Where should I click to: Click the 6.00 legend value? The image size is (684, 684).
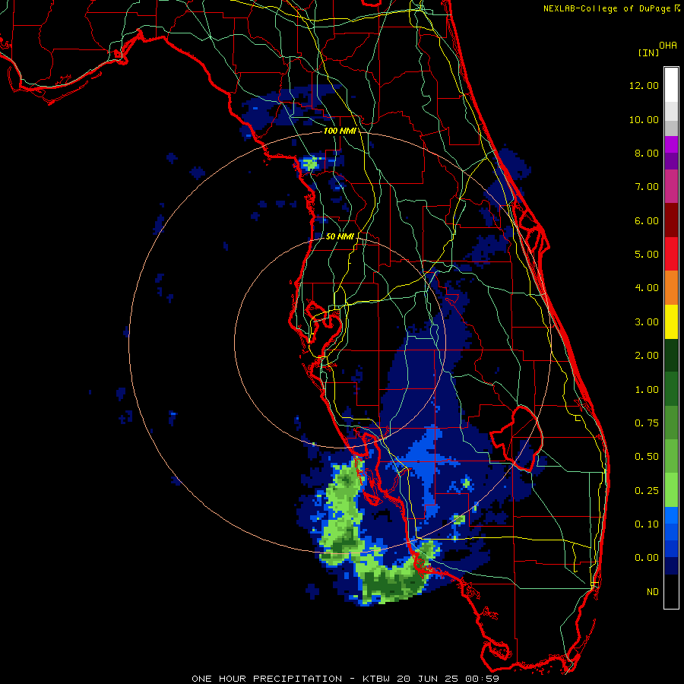[647, 220]
